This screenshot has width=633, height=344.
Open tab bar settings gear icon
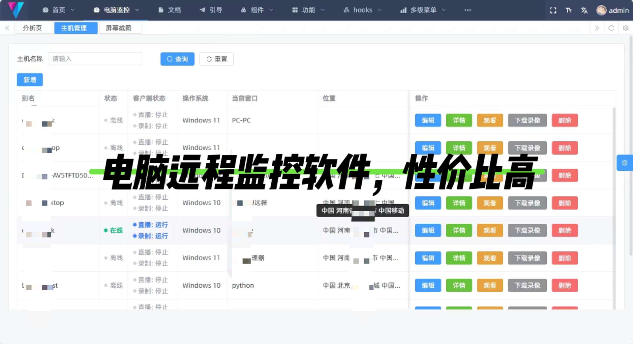point(625,28)
